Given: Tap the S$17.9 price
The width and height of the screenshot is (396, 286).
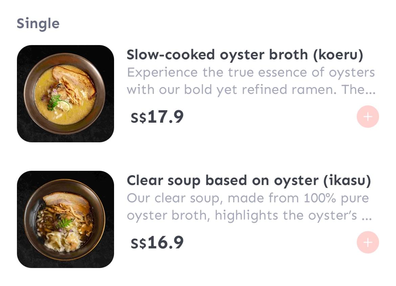Looking at the screenshot, I should [x=157, y=117].
